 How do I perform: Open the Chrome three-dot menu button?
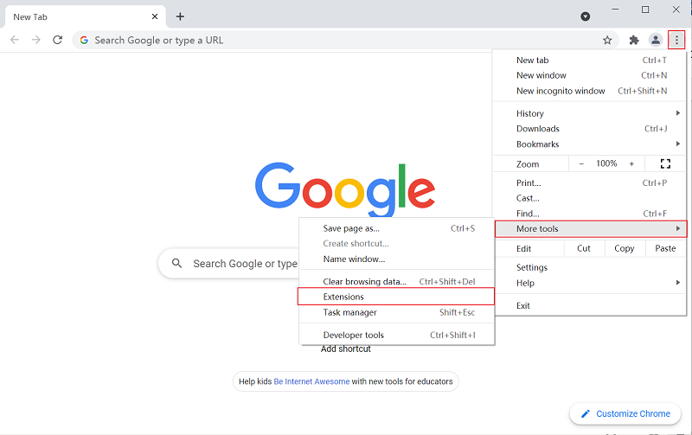coord(676,40)
